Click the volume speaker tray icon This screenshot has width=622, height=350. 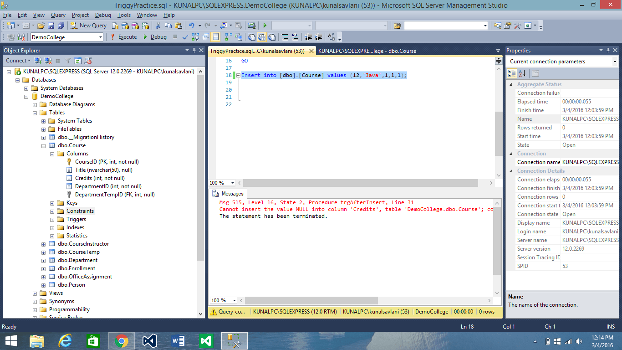[x=579, y=341]
